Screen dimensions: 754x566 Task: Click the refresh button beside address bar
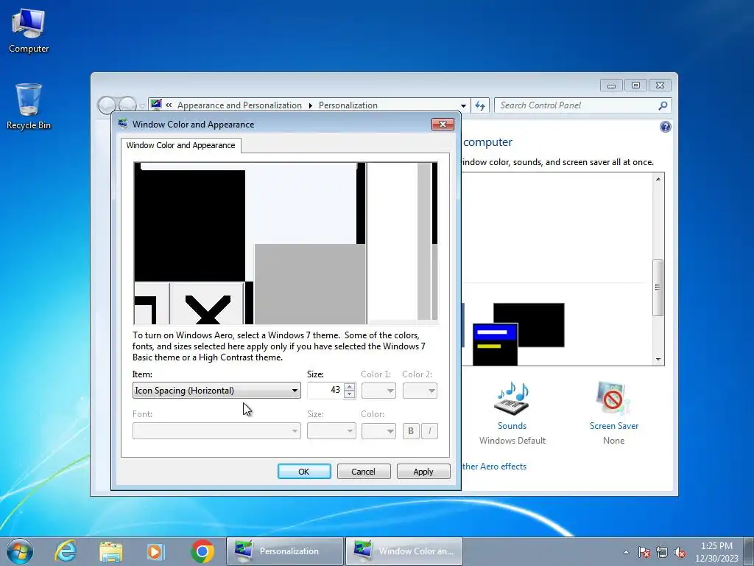[480, 105]
